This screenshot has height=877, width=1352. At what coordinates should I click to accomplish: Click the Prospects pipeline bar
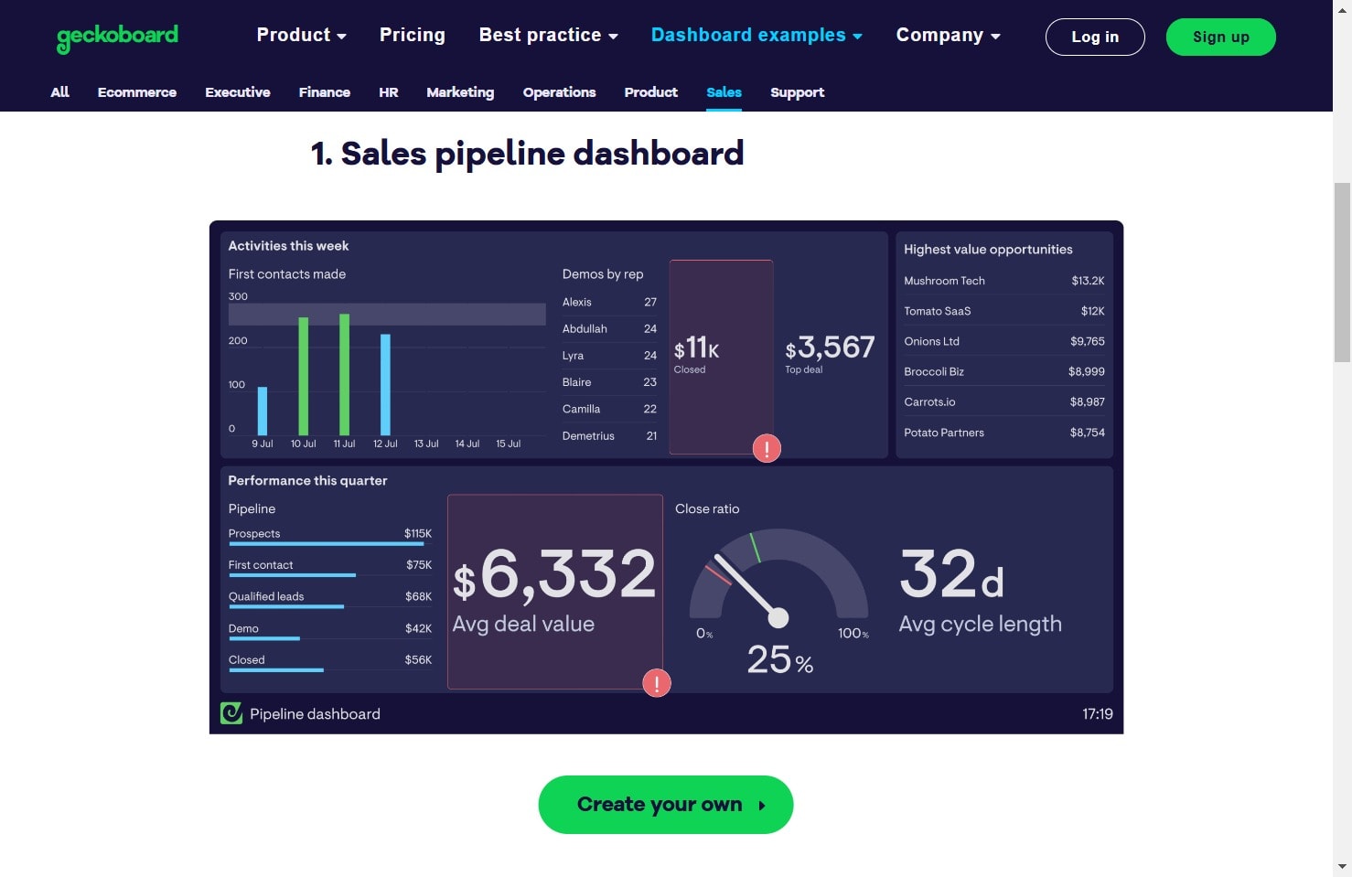pyautogui.click(x=326, y=544)
